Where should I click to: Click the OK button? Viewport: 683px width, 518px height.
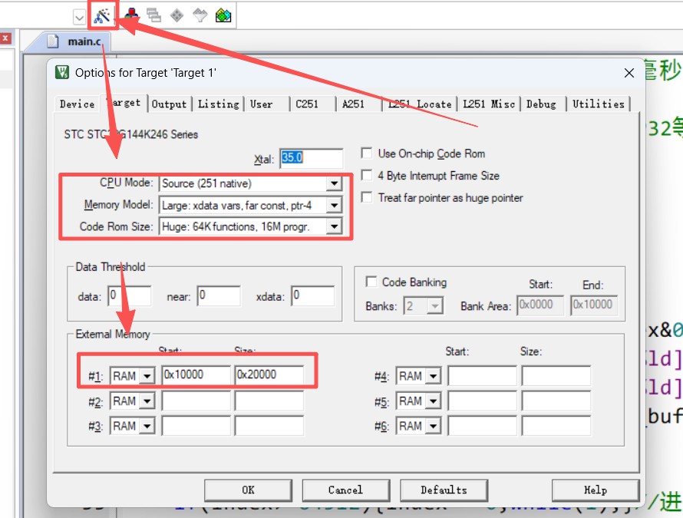point(248,490)
